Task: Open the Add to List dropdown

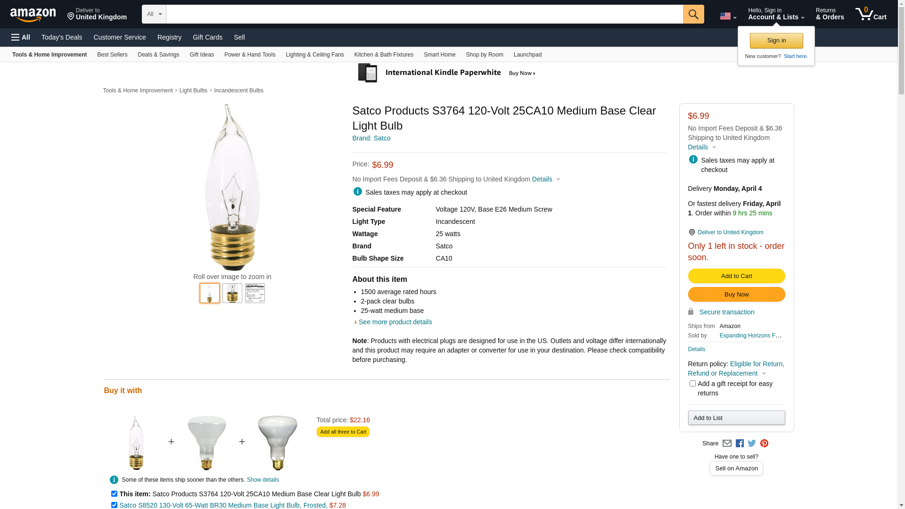Action: [x=736, y=418]
